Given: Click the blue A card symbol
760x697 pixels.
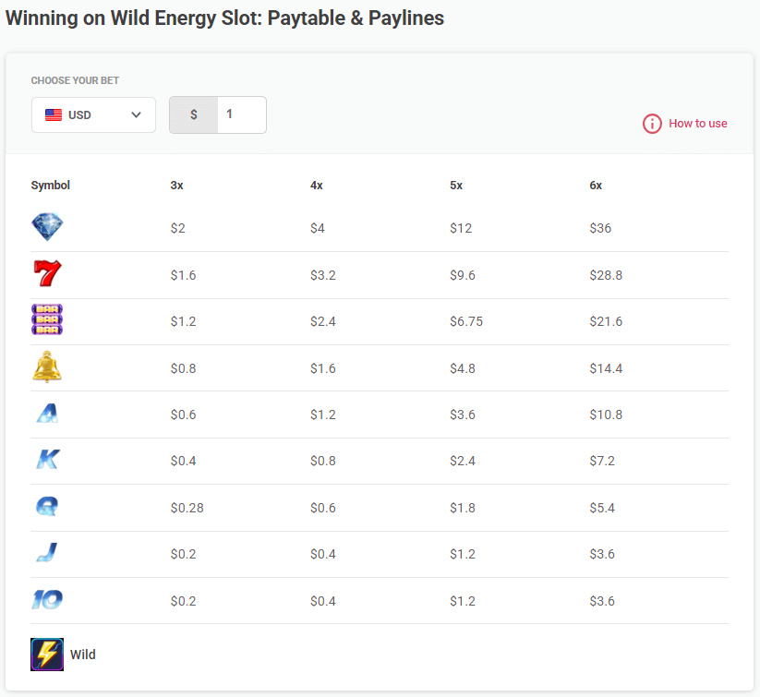Looking at the screenshot, I should (47, 413).
